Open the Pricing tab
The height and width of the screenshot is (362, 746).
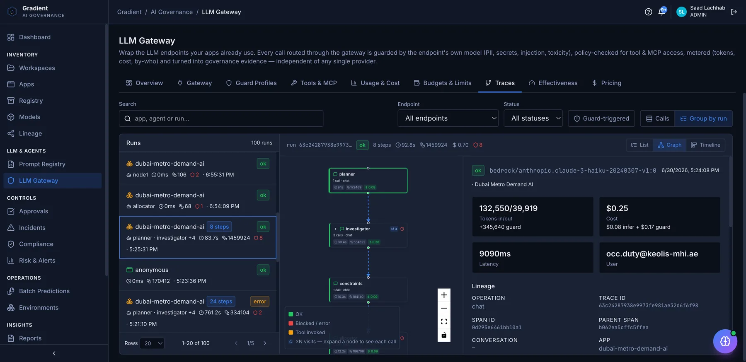pos(607,83)
